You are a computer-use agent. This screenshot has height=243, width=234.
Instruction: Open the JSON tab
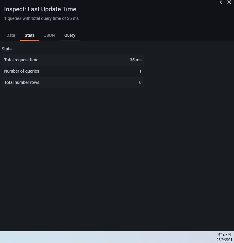coord(49,35)
